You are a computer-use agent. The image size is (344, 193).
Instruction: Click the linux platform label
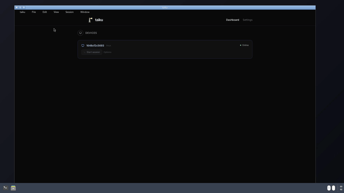[109, 45]
